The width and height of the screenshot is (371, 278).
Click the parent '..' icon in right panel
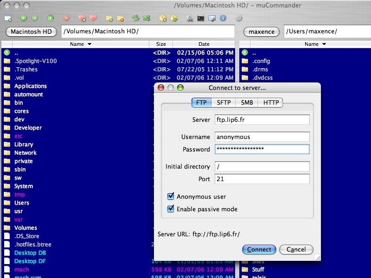click(x=245, y=52)
